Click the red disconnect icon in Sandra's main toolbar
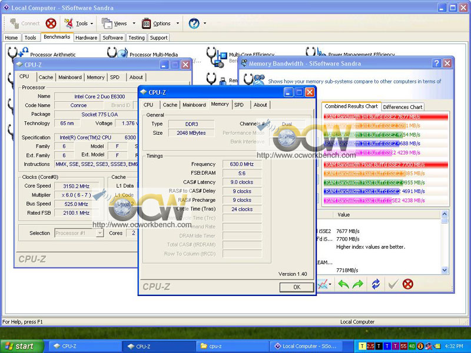471x353 pixels. click(x=51, y=24)
